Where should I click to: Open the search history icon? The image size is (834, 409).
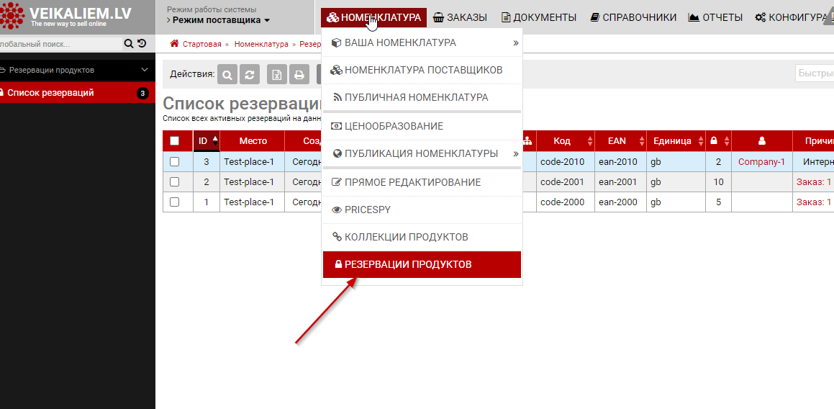[141, 44]
